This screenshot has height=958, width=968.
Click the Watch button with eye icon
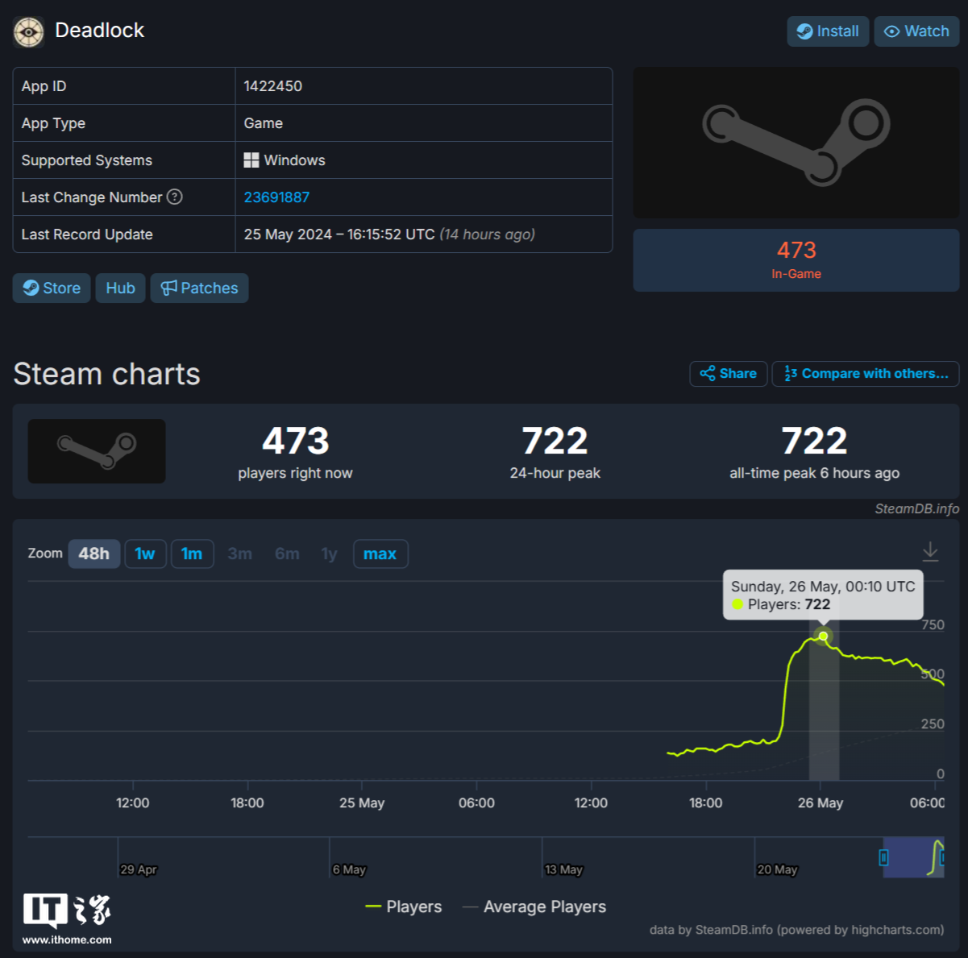coord(916,31)
